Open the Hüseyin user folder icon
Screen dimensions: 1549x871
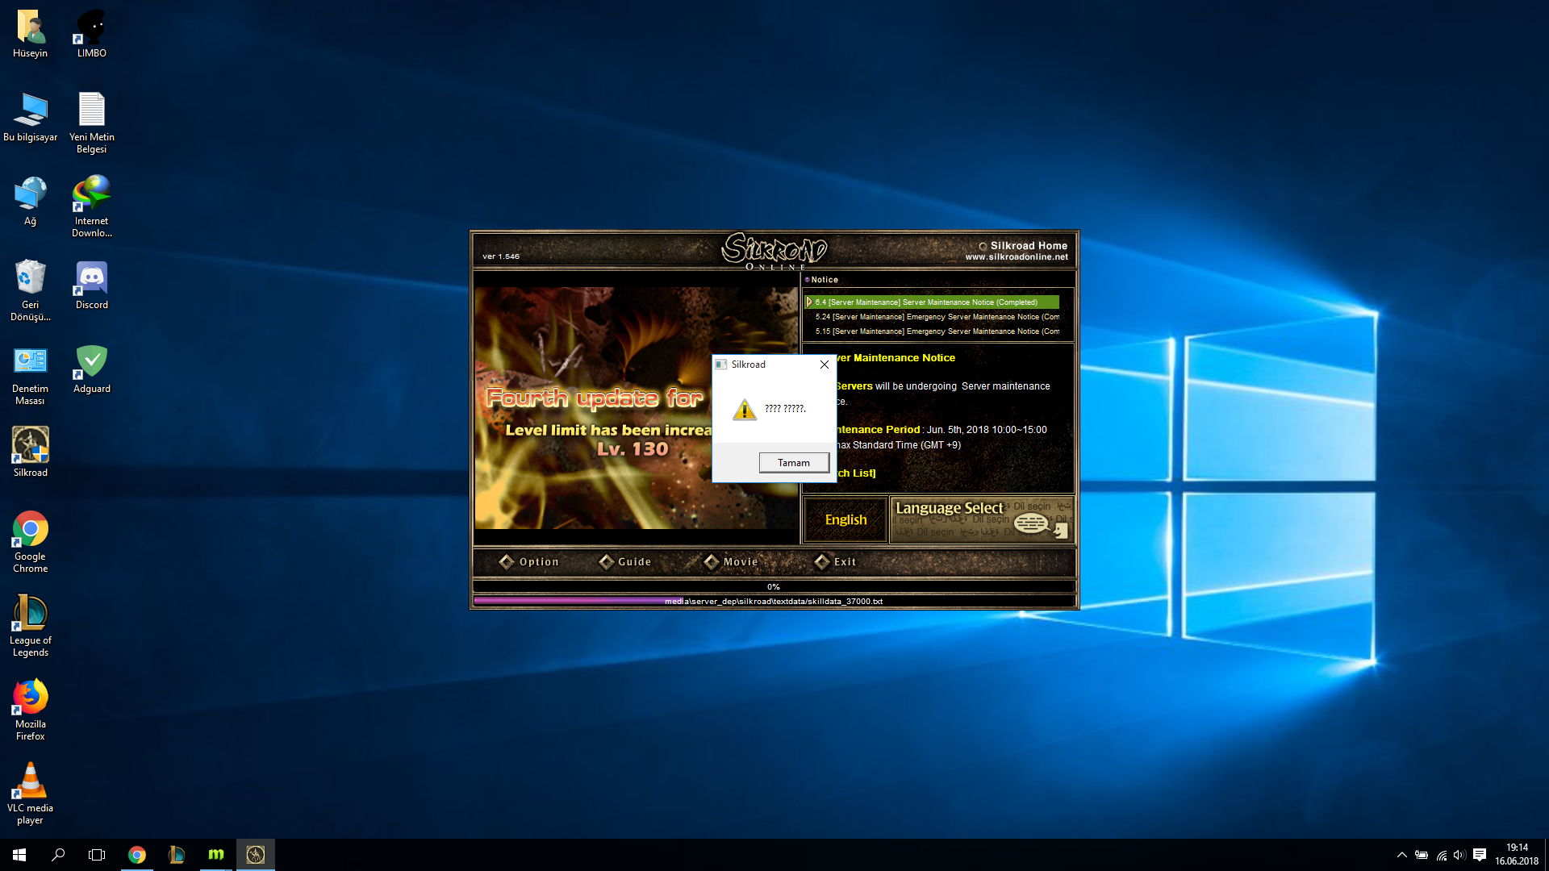point(30,34)
